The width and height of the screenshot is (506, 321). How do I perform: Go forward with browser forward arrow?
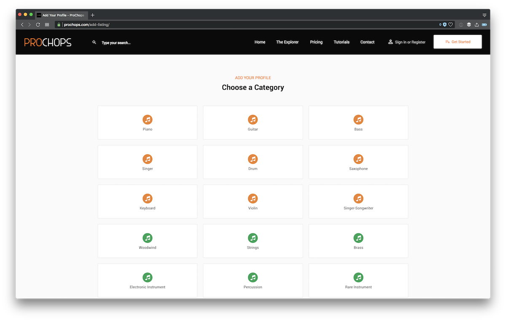29,25
